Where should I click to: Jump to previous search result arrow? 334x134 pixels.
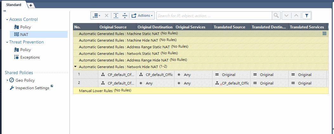[296, 15]
